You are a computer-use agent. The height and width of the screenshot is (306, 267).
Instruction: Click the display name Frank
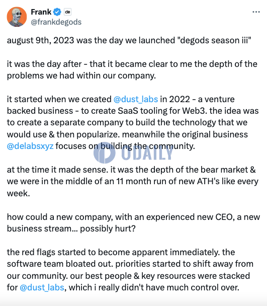pyautogui.click(x=41, y=12)
